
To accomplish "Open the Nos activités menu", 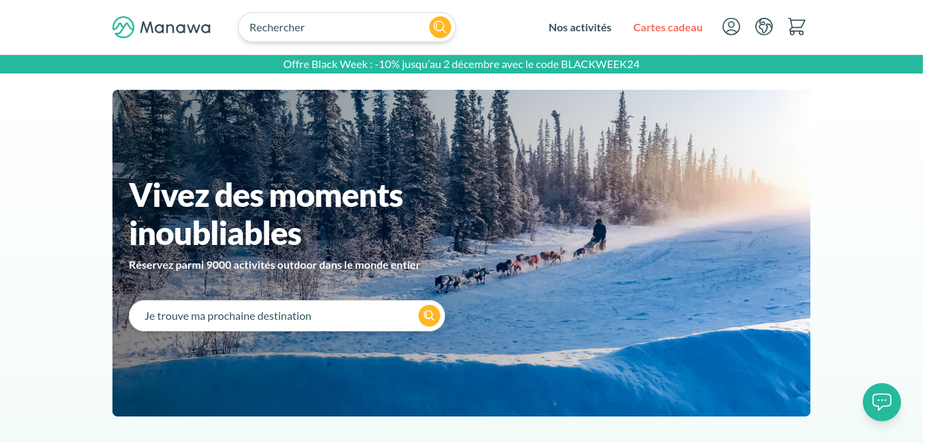I will click(580, 27).
